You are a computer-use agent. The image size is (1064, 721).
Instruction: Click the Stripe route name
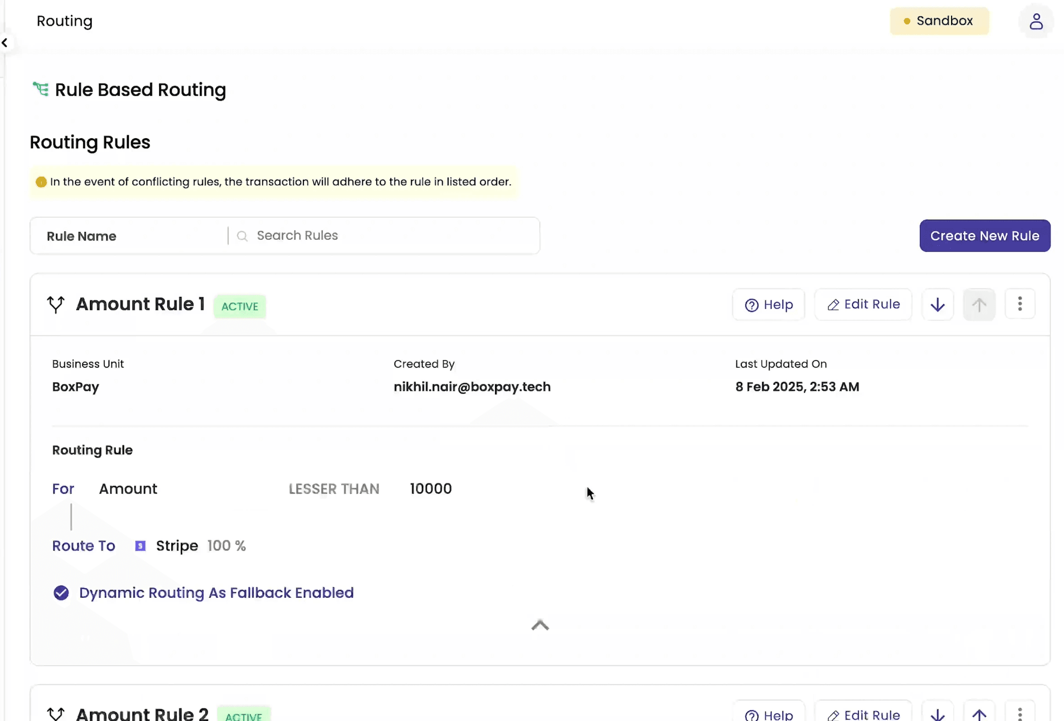pyautogui.click(x=177, y=546)
